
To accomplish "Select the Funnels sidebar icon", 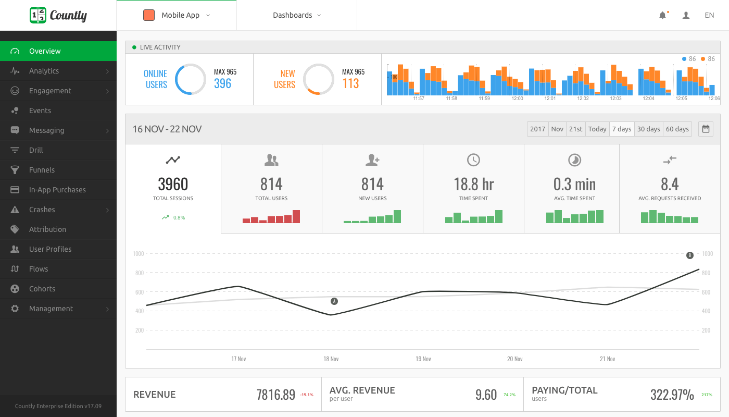I will tap(16, 169).
